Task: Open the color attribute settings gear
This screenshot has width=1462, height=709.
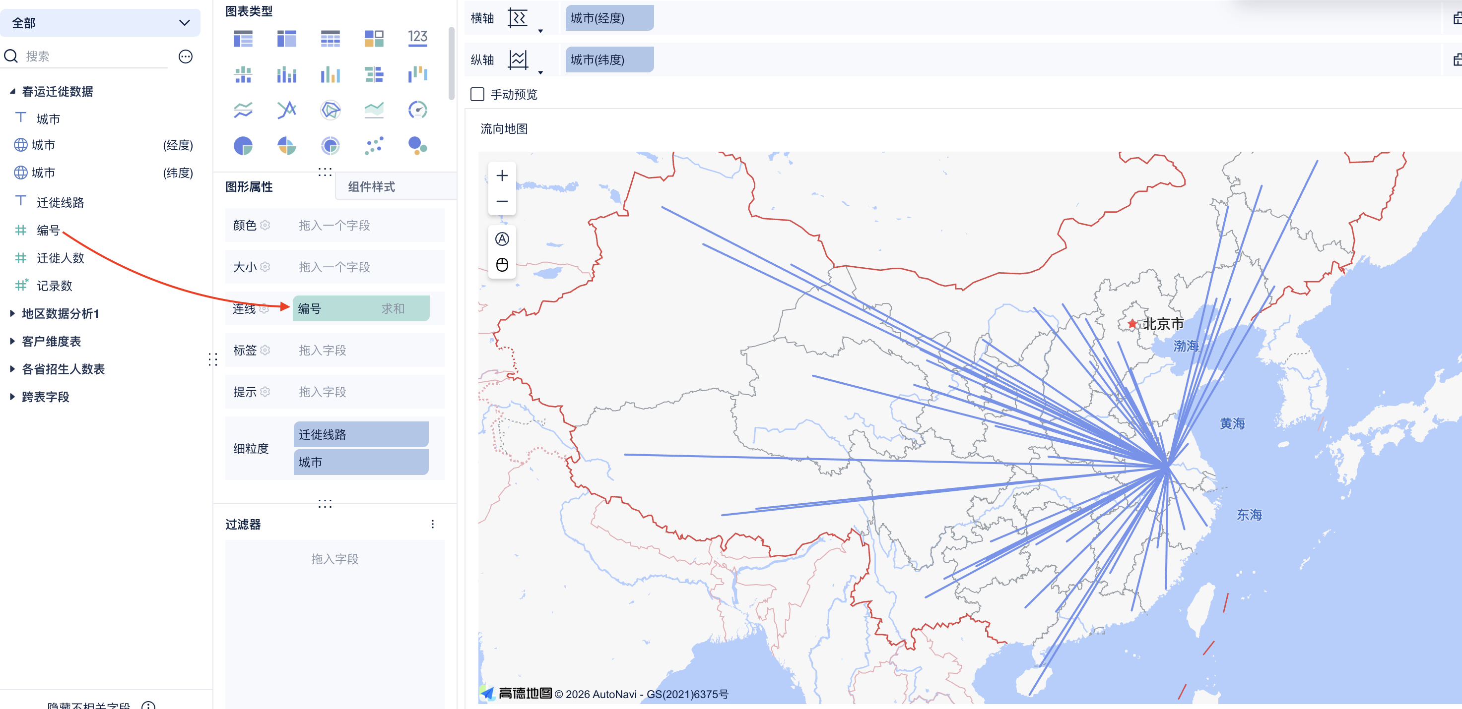Action: tap(265, 225)
